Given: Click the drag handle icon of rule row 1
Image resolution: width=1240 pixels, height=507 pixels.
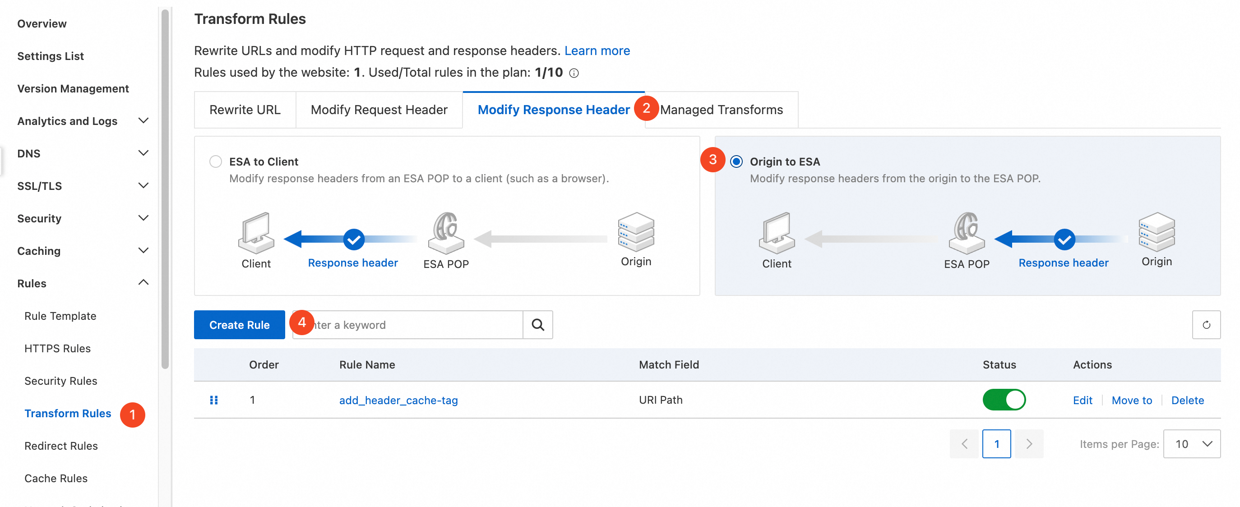Looking at the screenshot, I should click(x=214, y=400).
